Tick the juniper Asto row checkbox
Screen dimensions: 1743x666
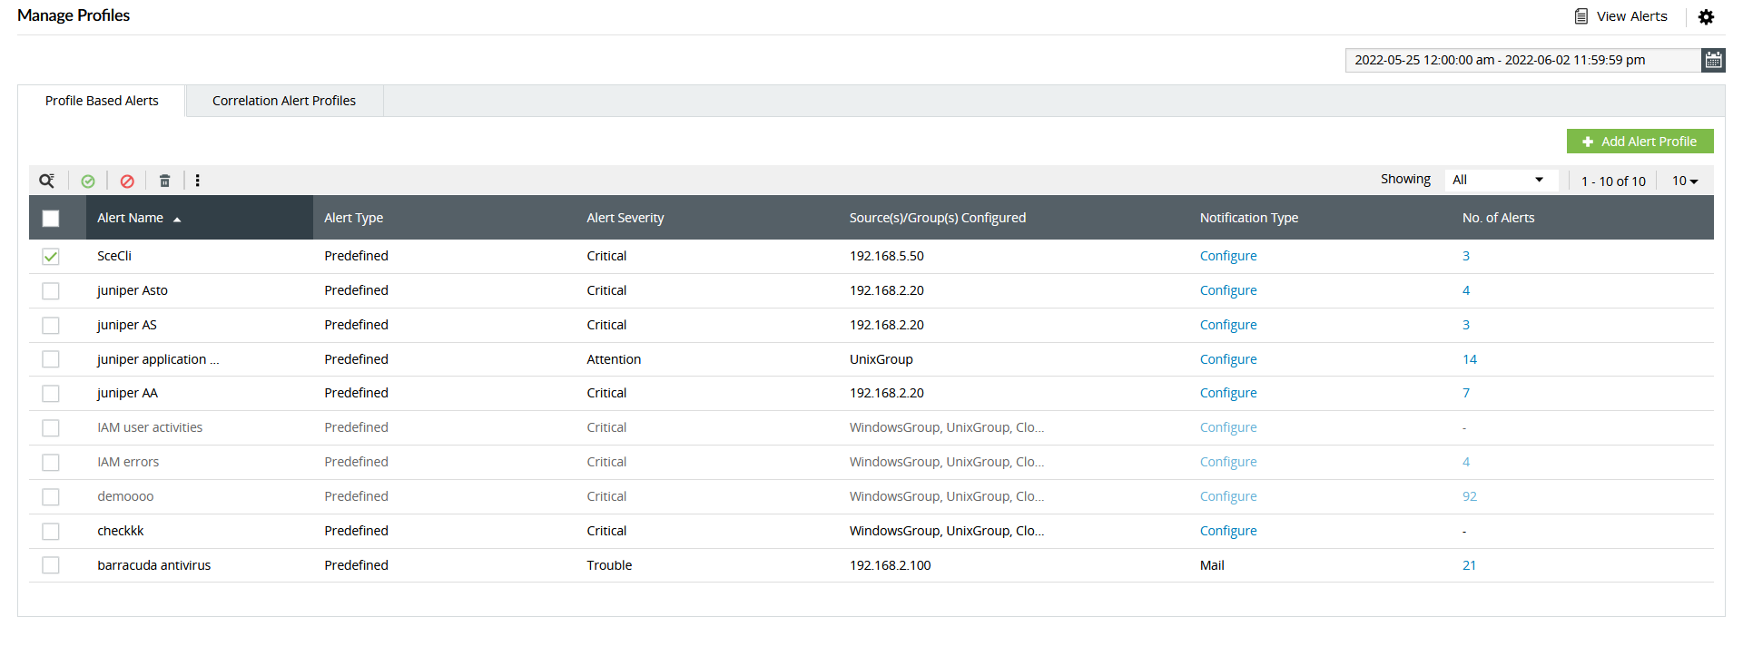tap(51, 291)
